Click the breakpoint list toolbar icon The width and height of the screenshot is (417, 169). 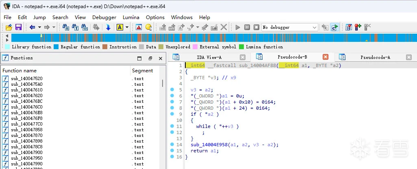coord(349,27)
